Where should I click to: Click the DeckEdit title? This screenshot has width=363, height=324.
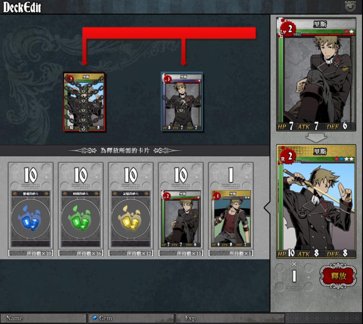(x=22, y=7)
